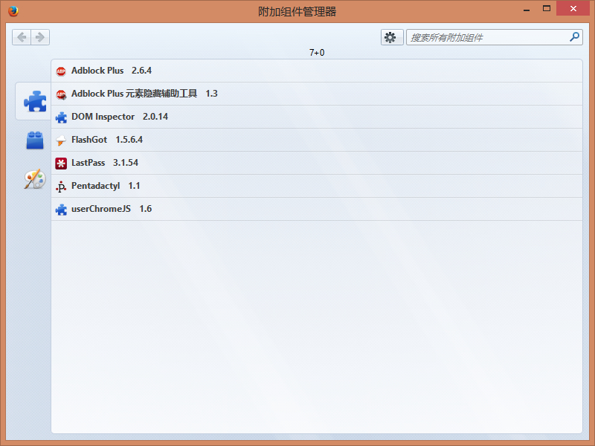
Task: Click the version number 2.0.14
Action: [x=155, y=117]
